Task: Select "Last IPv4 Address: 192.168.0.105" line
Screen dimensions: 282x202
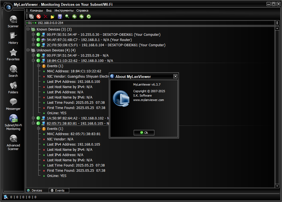Action: [74, 144]
